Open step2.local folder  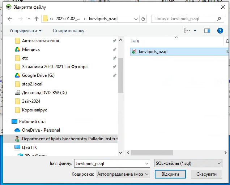tap(32, 84)
